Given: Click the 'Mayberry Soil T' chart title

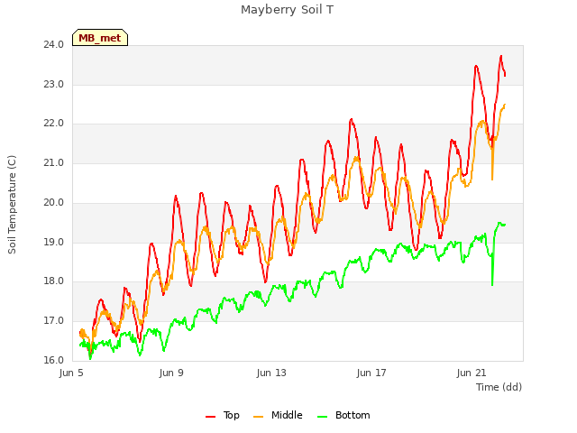Looking at the screenshot, I should click(x=287, y=10).
